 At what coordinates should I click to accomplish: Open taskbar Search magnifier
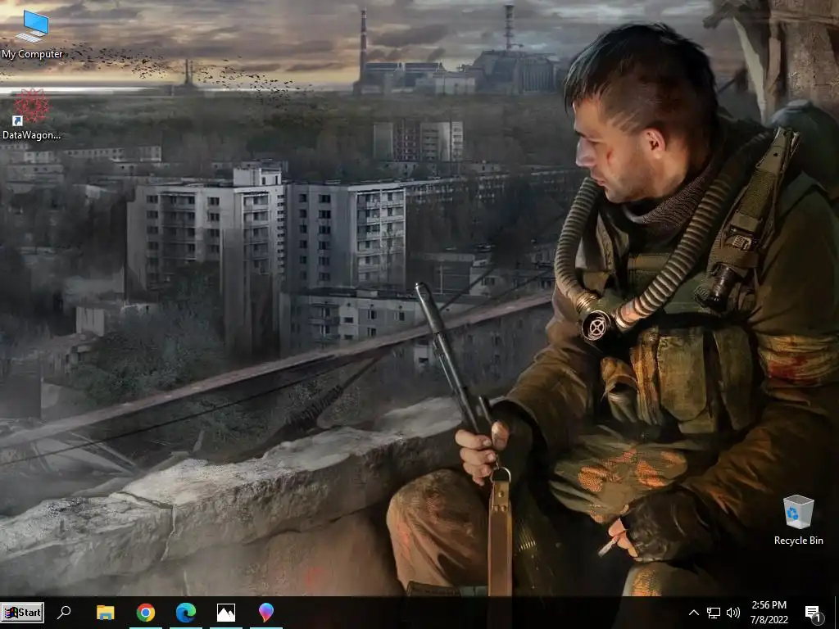coord(64,613)
